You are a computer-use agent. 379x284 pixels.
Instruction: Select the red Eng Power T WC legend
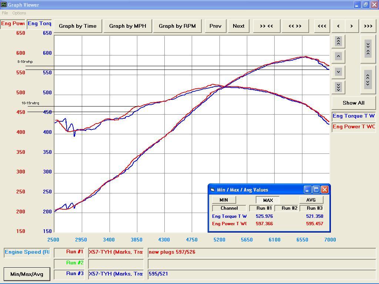click(354, 127)
